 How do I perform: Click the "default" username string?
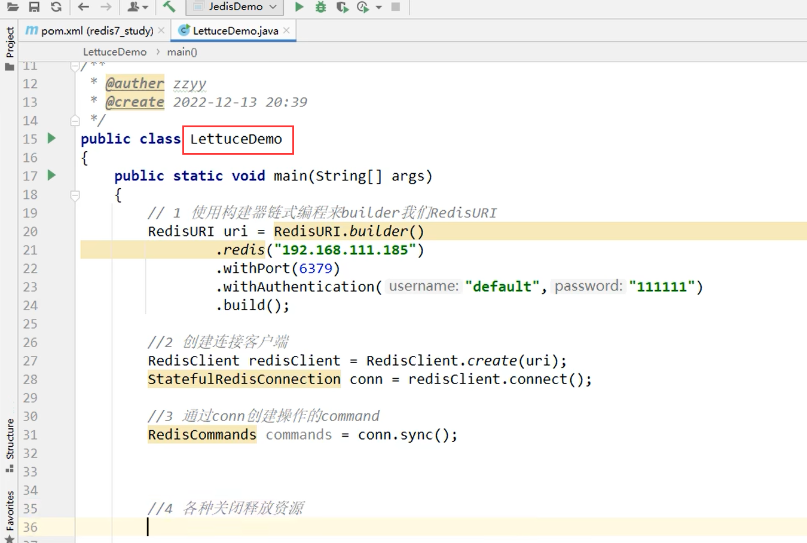[x=503, y=287]
